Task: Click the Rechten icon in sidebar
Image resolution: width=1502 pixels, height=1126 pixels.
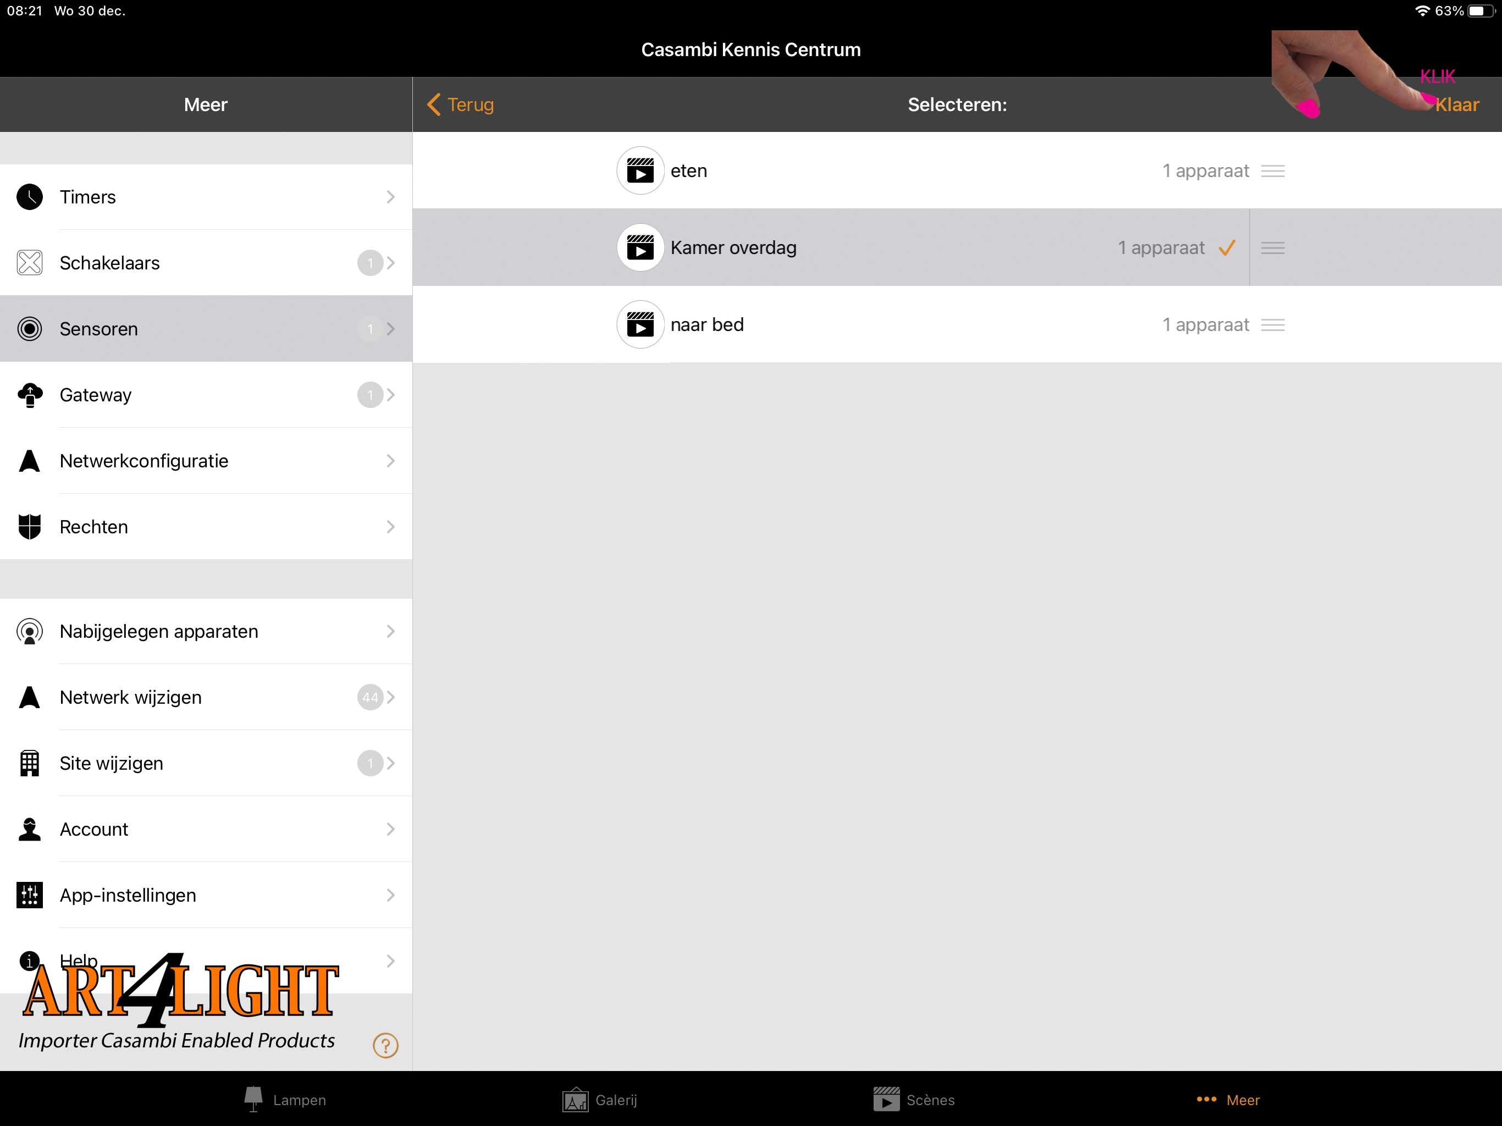Action: [x=29, y=526]
